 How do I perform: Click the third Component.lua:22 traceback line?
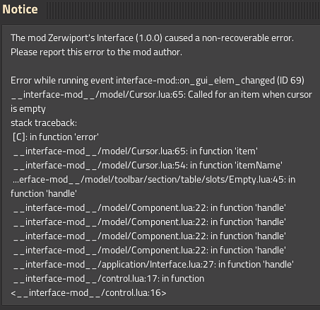pos(150,236)
